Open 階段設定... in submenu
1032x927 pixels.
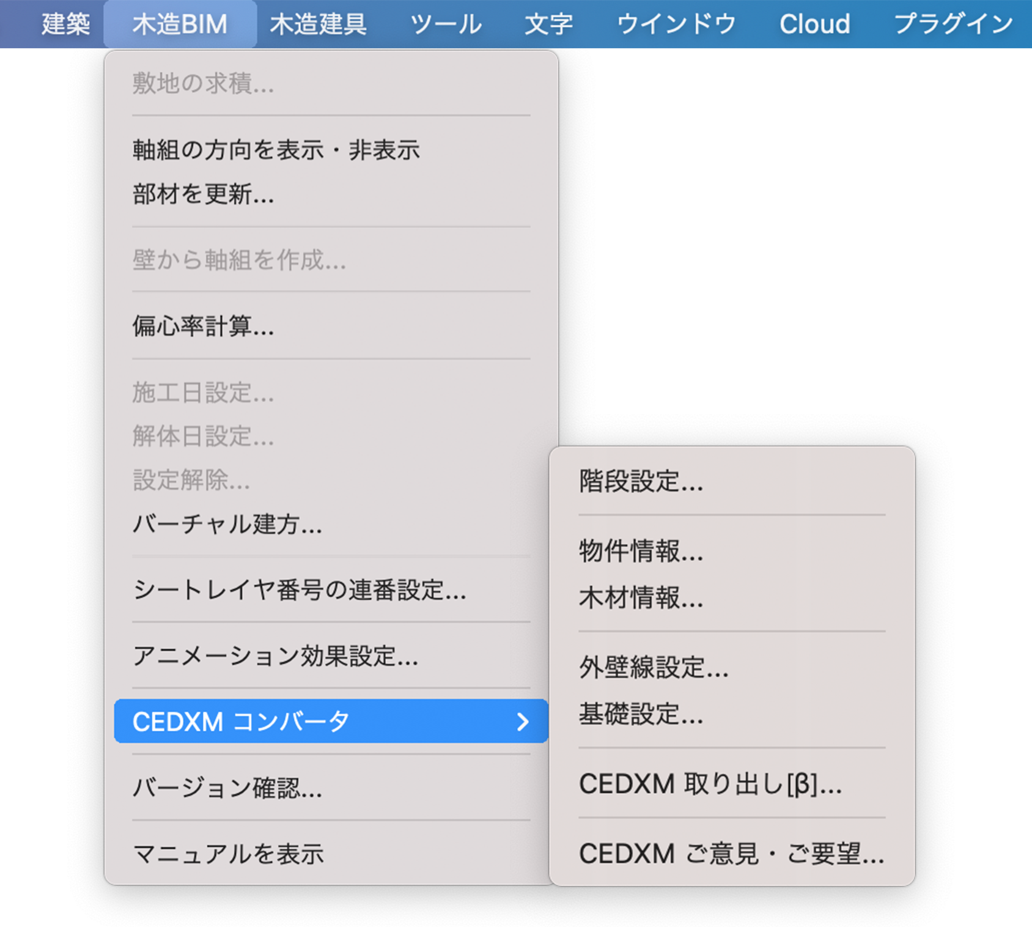click(x=732, y=481)
